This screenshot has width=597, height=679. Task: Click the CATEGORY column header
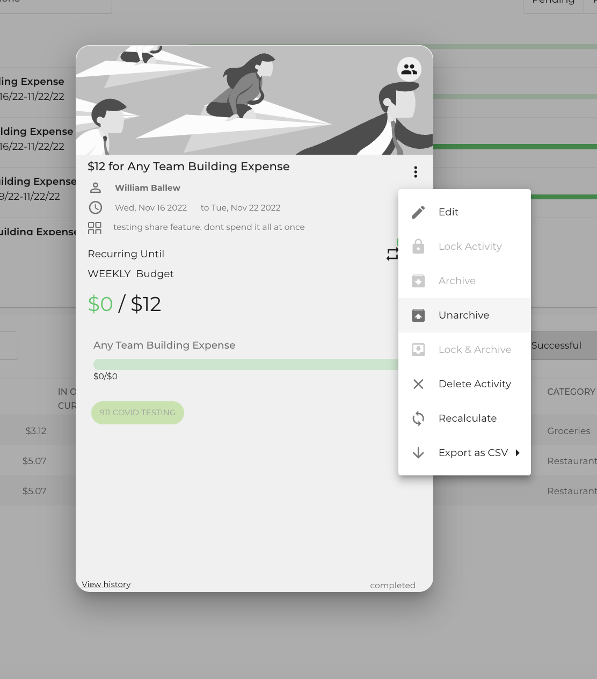(571, 392)
